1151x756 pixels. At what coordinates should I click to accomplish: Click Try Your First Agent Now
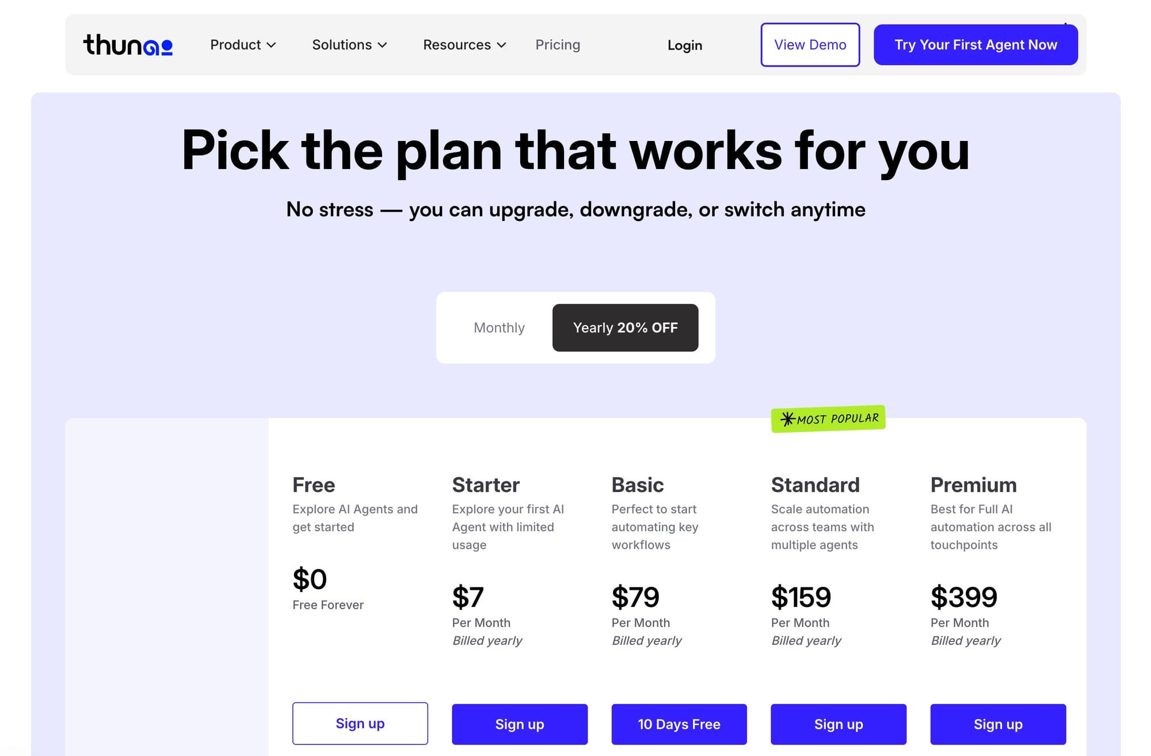[975, 44]
